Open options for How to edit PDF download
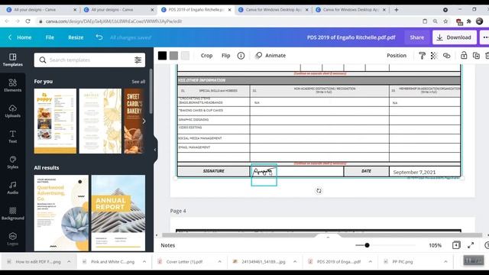 (69, 261)
